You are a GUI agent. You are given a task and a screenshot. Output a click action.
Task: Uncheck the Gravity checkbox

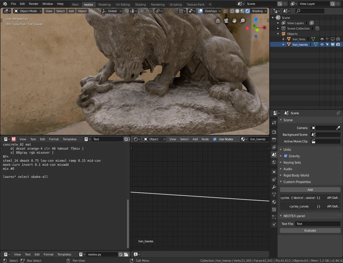286,156
